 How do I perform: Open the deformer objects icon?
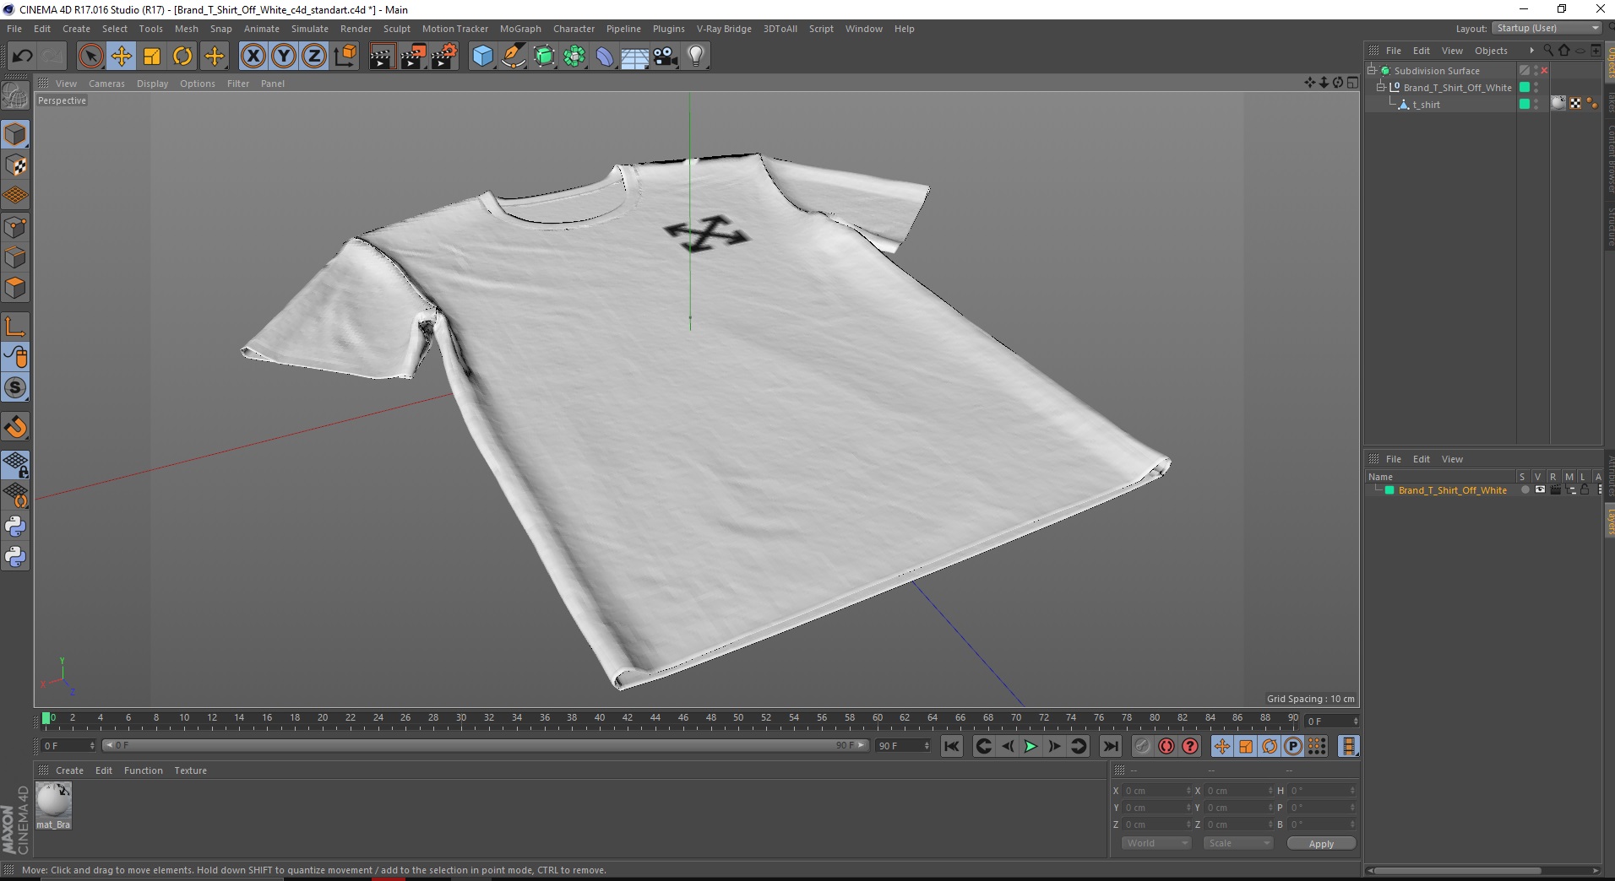click(605, 57)
